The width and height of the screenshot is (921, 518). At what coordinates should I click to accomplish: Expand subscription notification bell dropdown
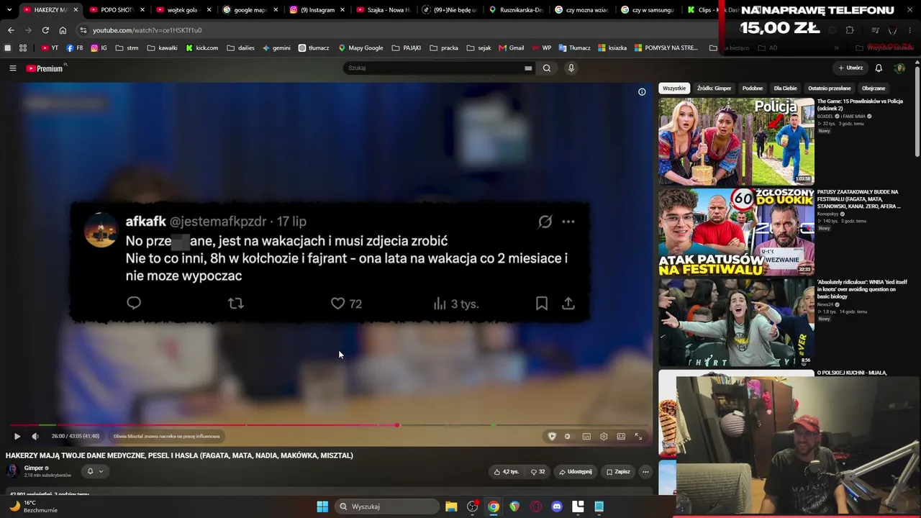click(x=95, y=471)
